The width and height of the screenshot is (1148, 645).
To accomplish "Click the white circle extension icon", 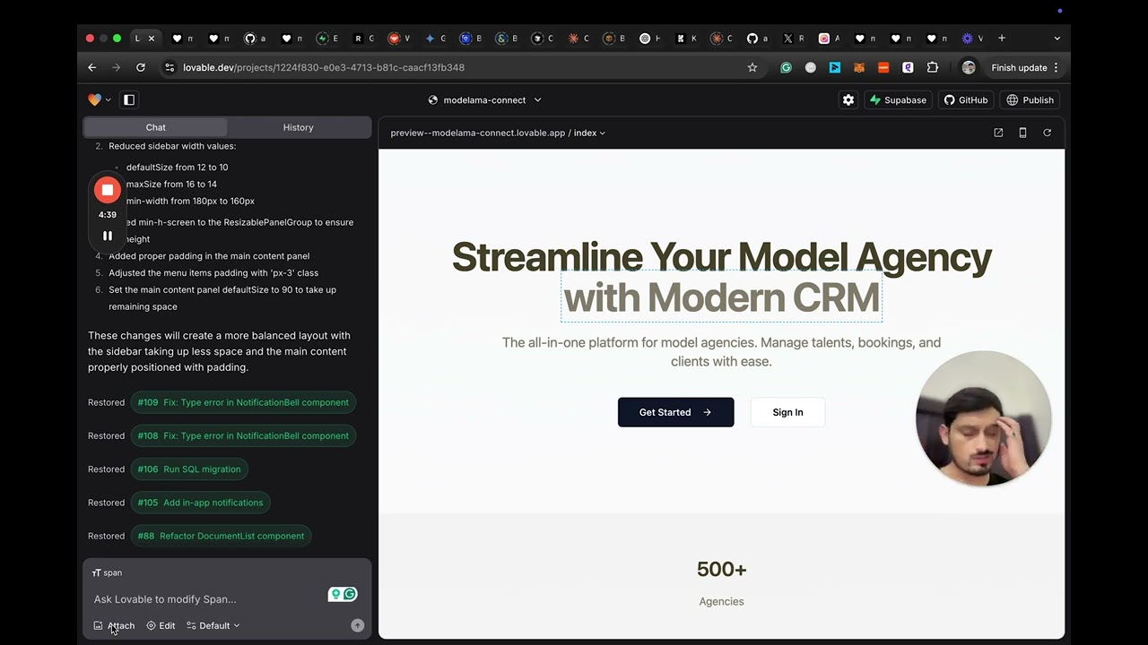I will [811, 67].
